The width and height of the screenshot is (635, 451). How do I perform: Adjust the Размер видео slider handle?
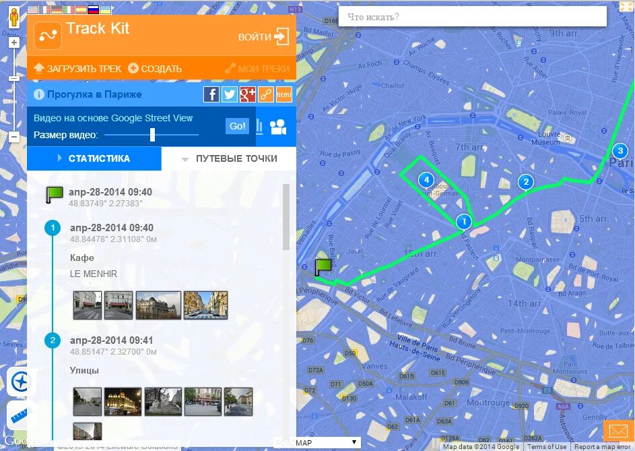point(152,135)
